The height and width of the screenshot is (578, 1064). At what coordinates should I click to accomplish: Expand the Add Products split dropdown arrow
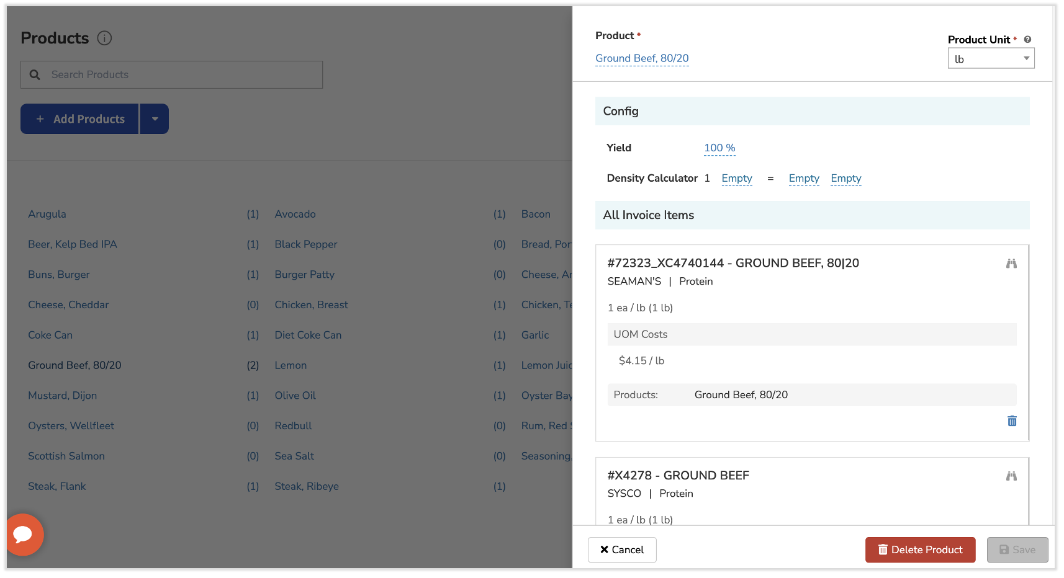point(155,118)
